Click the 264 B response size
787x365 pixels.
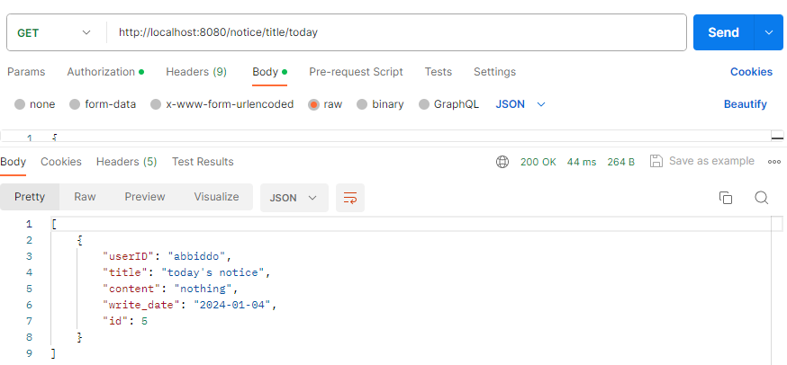coord(620,162)
